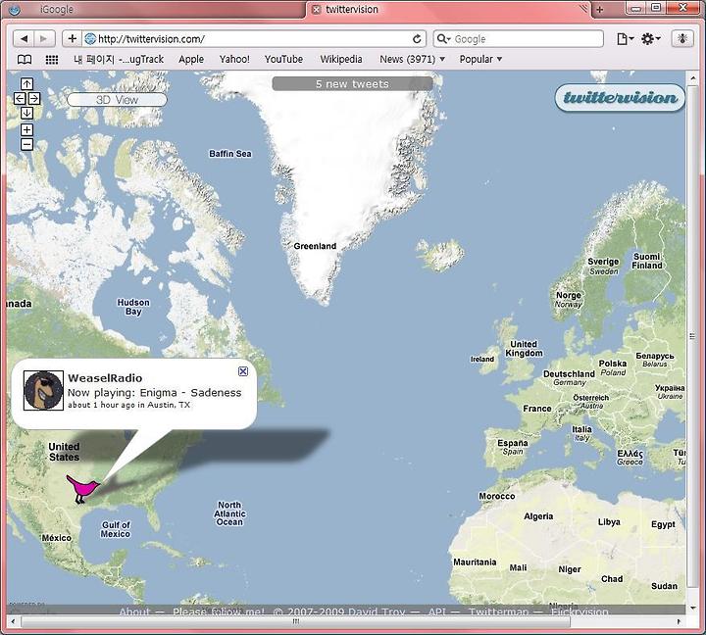Viewport: 706px width, 635px height.
Task: Open the bookmarks book icon
Action: [x=25, y=60]
